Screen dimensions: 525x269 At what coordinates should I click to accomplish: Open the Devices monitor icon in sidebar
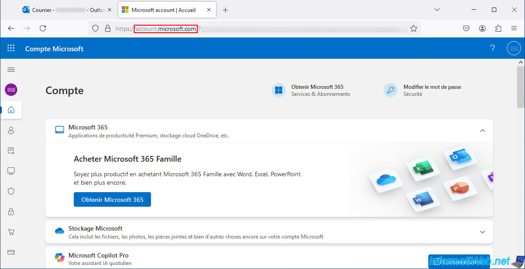[11, 171]
